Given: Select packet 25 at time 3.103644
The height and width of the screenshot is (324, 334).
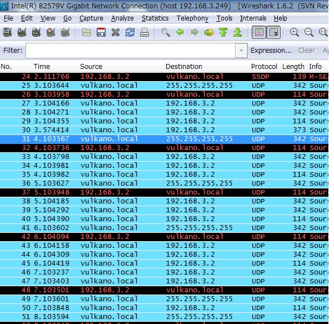Looking at the screenshot, I should click(x=164, y=86).
